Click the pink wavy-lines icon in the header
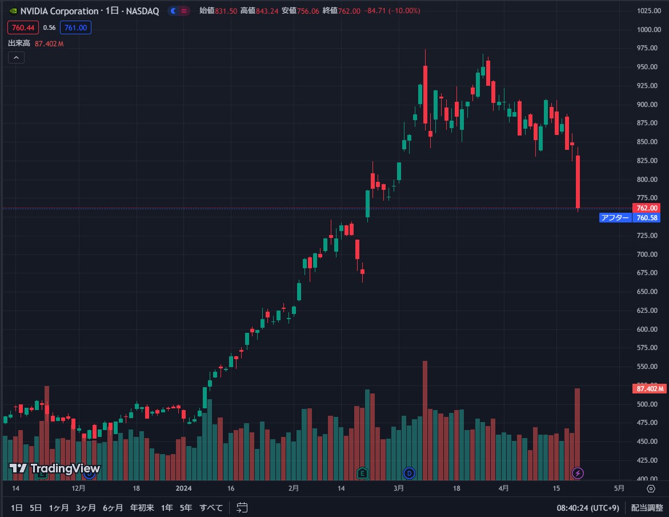Screen dimensions: 669x517 184,11
